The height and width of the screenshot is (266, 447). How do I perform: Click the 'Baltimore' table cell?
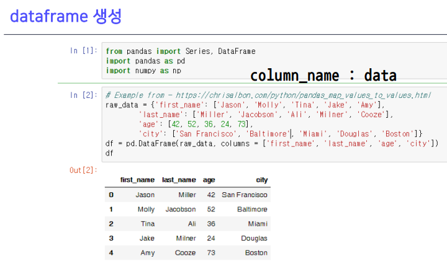tap(252, 210)
